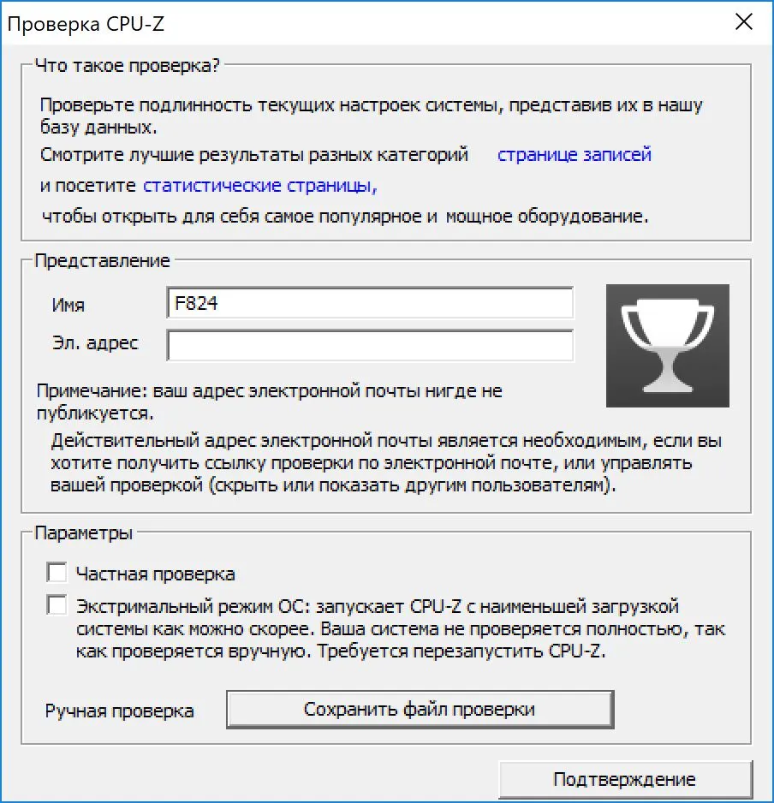Select the Ручная проверка label
Image resolution: width=774 pixels, height=803 pixels.
tap(119, 711)
